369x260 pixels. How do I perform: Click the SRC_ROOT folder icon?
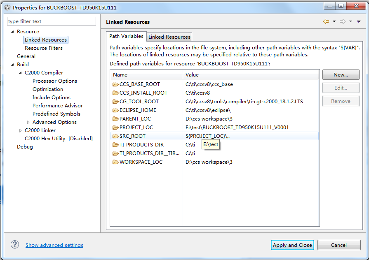[x=115, y=136]
